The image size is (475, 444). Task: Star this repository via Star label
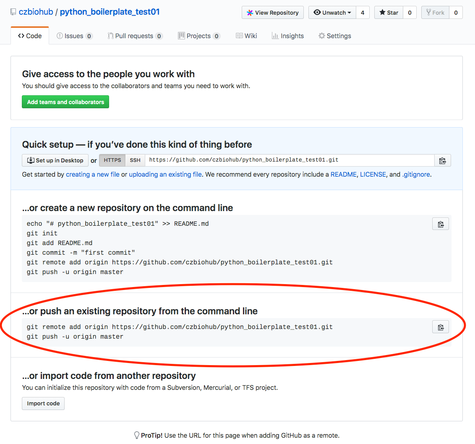point(393,13)
